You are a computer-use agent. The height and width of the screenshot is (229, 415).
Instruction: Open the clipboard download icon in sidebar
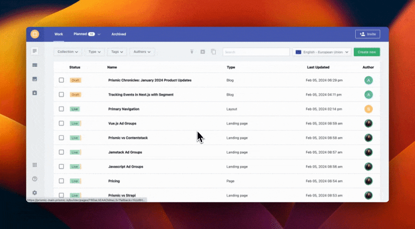(35, 93)
